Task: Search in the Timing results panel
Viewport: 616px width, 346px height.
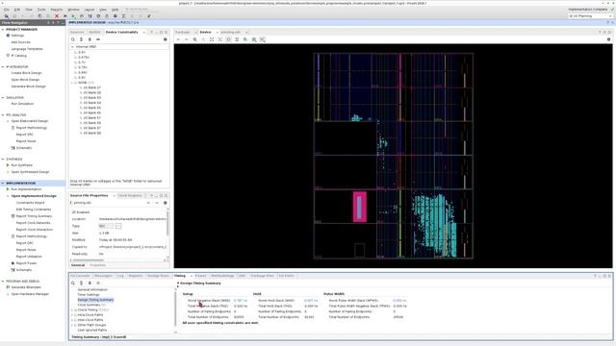Action: [73, 283]
